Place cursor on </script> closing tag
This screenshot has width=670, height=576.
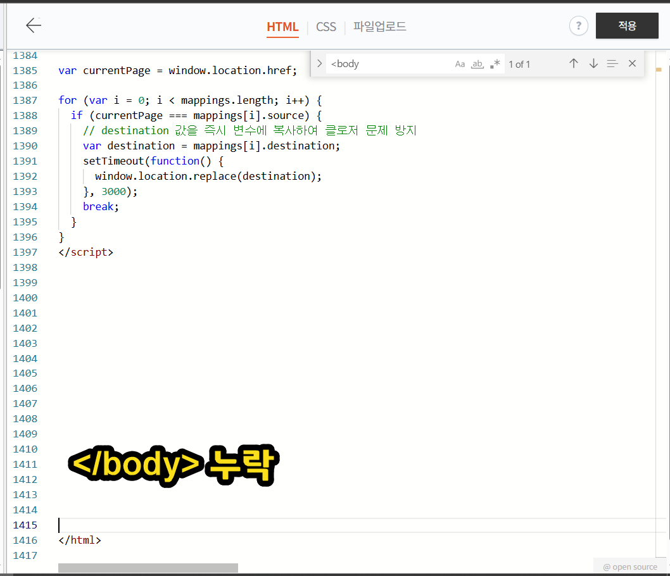click(x=86, y=253)
